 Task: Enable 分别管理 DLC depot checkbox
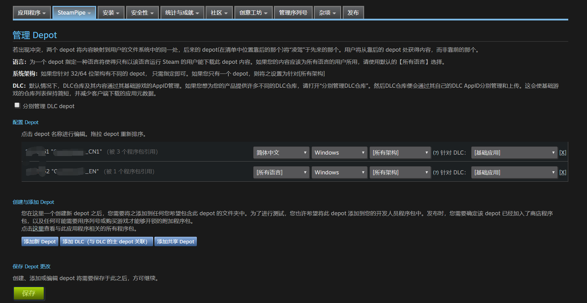17,105
